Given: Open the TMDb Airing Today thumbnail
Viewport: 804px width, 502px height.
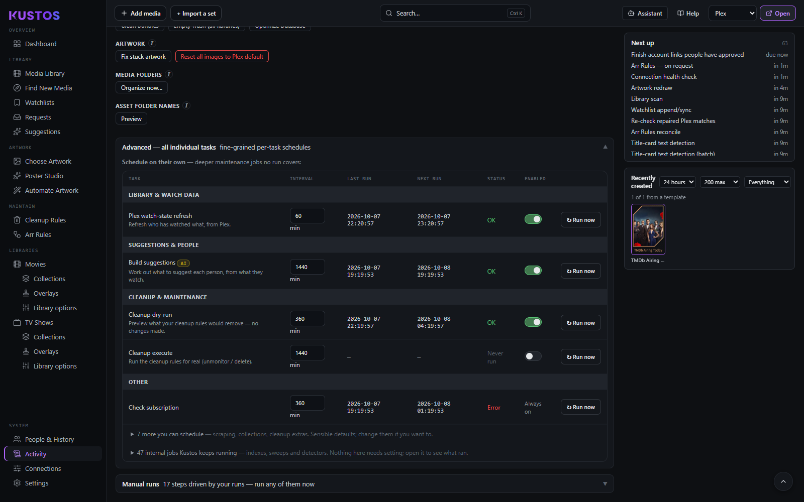Looking at the screenshot, I should coord(648,229).
